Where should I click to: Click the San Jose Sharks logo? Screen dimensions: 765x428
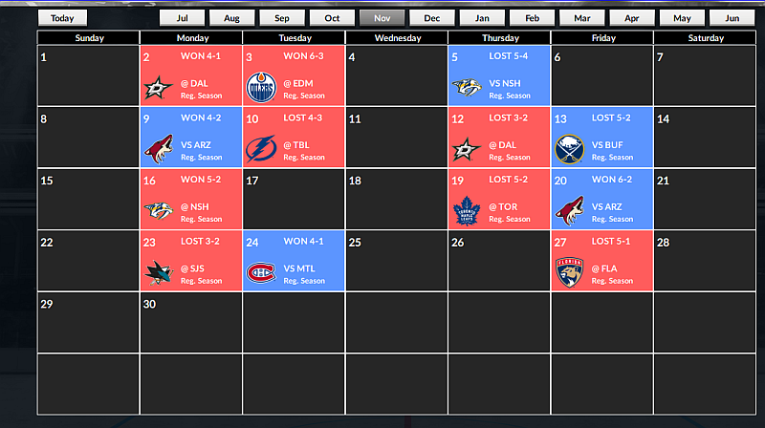157,274
